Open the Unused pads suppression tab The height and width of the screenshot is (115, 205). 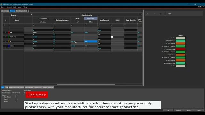point(33,88)
